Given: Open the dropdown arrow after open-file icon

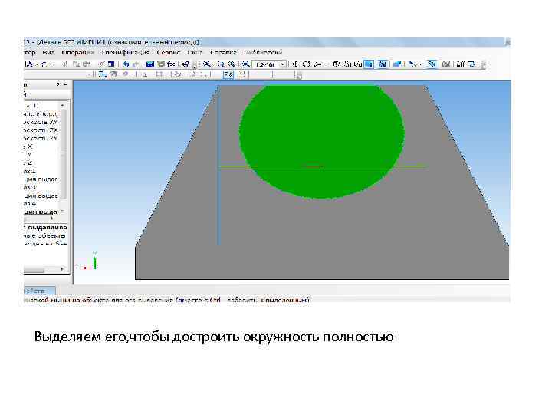Looking at the screenshot, I should tap(54, 64).
